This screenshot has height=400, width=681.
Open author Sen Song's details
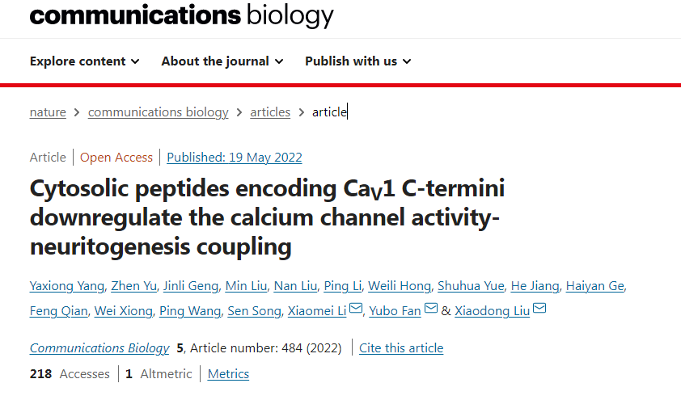(256, 310)
